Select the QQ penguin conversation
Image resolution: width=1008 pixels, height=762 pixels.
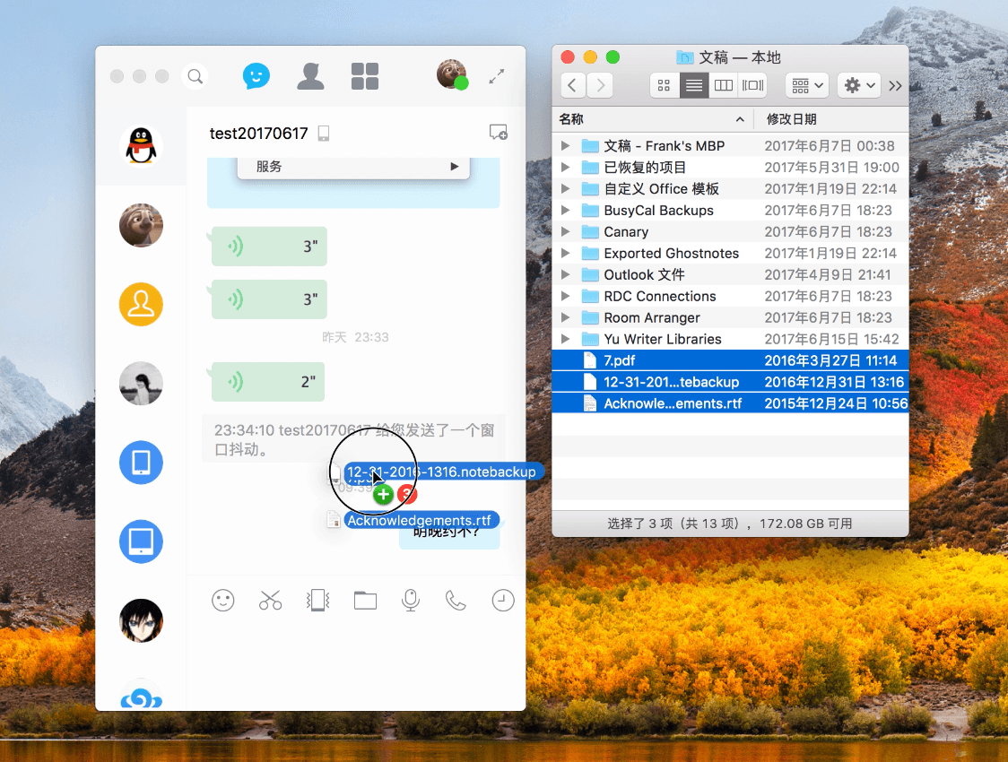click(x=141, y=146)
